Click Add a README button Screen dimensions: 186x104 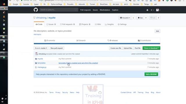tap(151, 74)
